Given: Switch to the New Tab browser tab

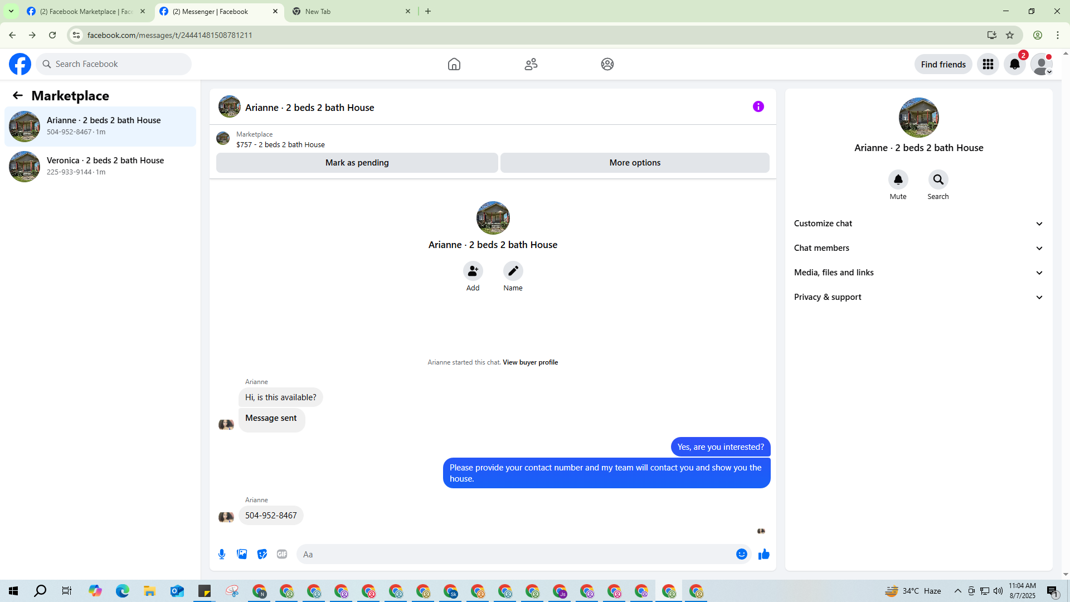Looking at the screenshot, I should coord(351,12).
